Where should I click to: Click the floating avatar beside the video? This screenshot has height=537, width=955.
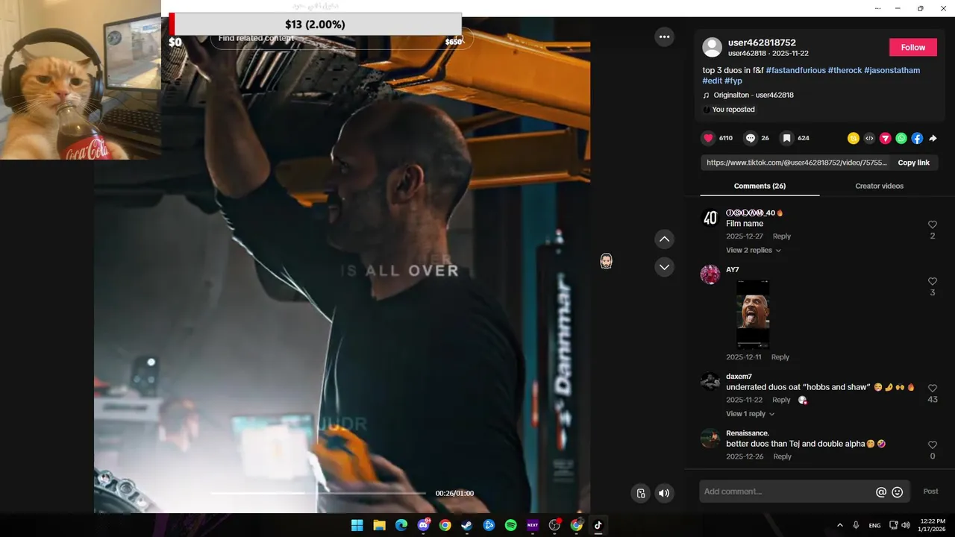[606, 261]
